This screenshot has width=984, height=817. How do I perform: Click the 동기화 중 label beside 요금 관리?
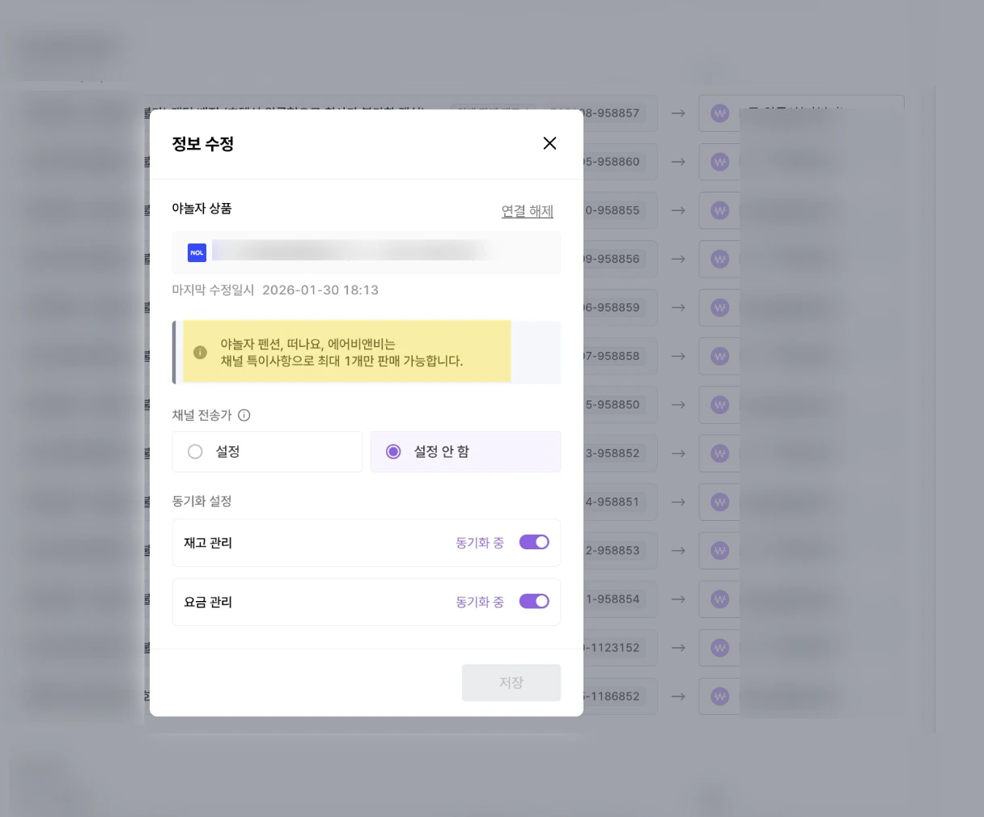click(x=480, y=602)
